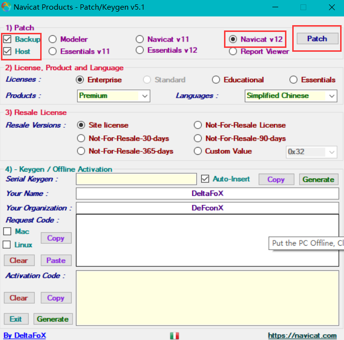Select Report Viewer radio option
Image resolution: width=344 pixels, height=340 pixels.
(x=233, y=51)
